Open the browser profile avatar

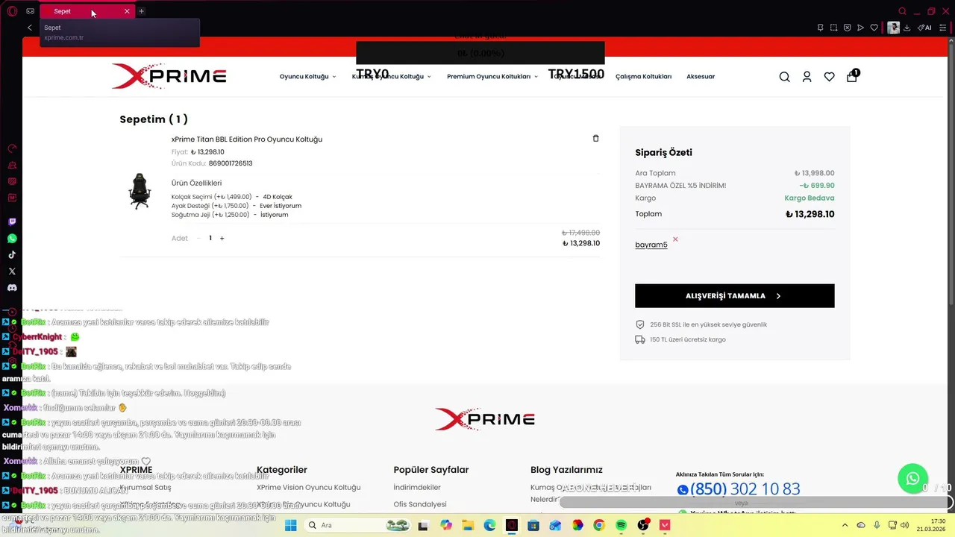click(x=893, y=28)
